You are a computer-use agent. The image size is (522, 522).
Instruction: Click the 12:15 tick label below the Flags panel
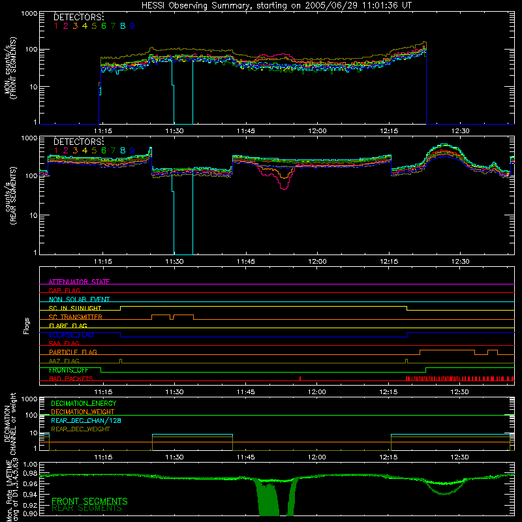(388, 392)
